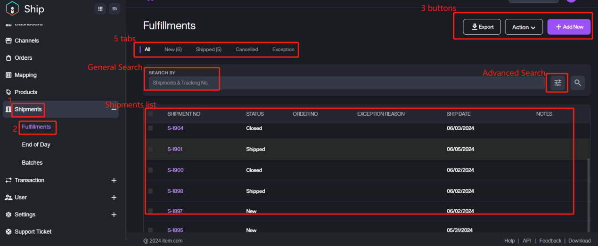Click the Mapping icon in sidebar

pos(8,75)
